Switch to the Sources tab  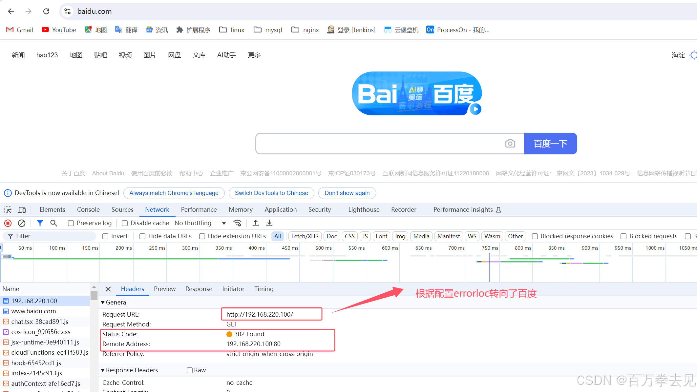(122, 210)
